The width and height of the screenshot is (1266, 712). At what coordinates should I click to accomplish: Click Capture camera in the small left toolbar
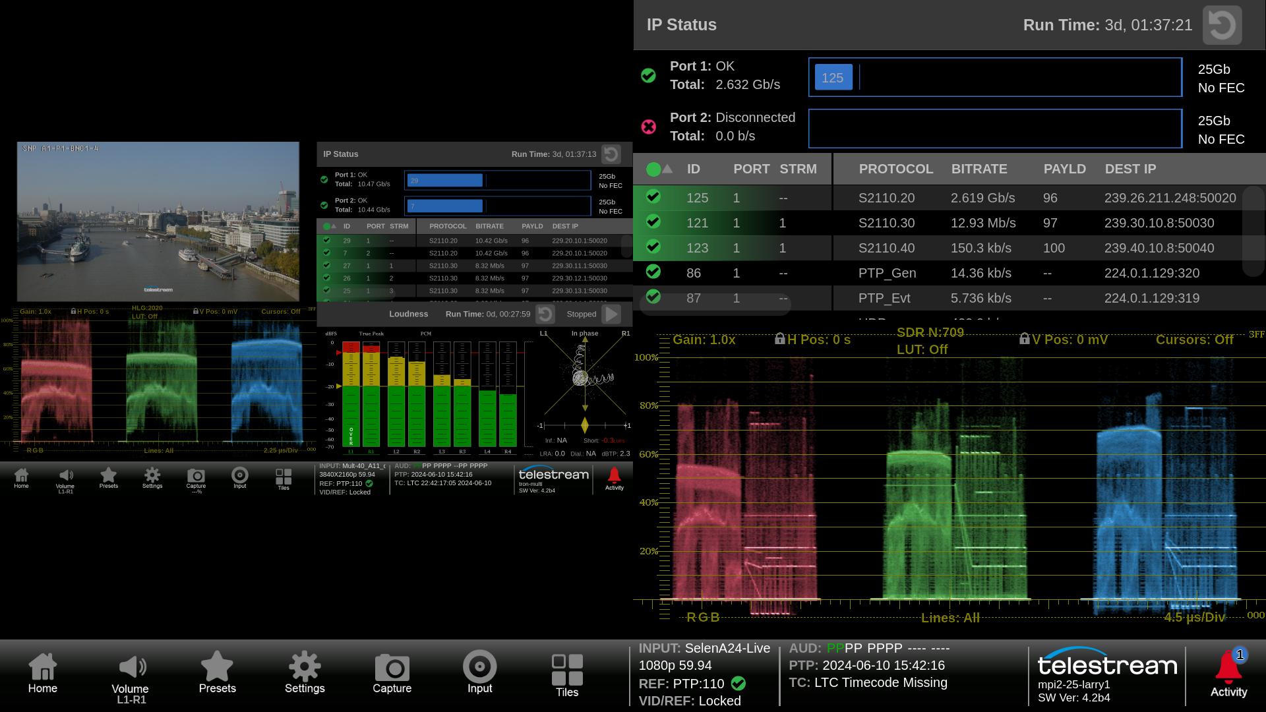point(196,481)
